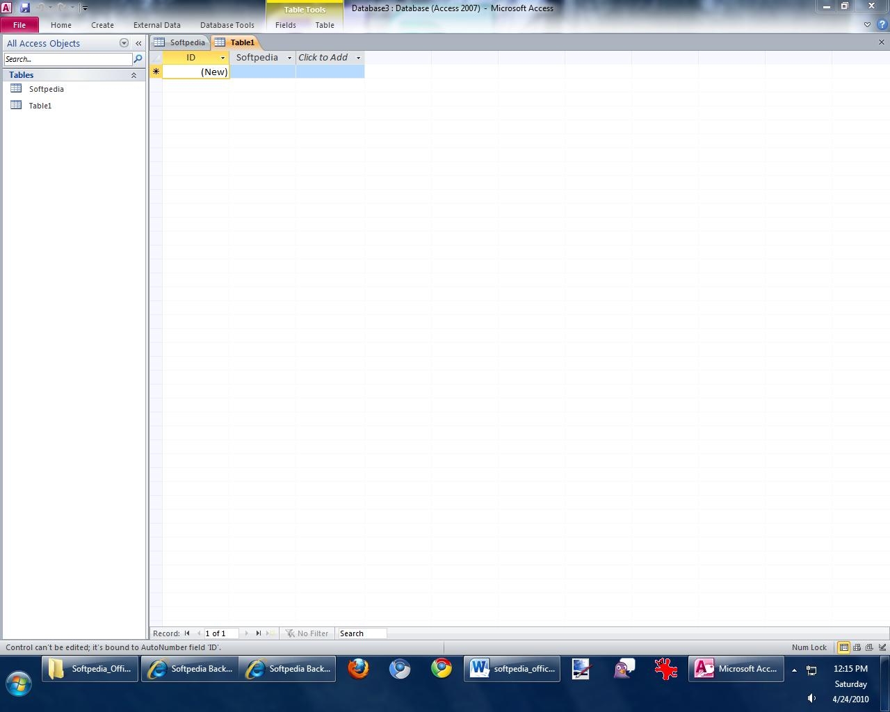
Task: Click the Softpedia column header label
Action: tap(257, 58)
